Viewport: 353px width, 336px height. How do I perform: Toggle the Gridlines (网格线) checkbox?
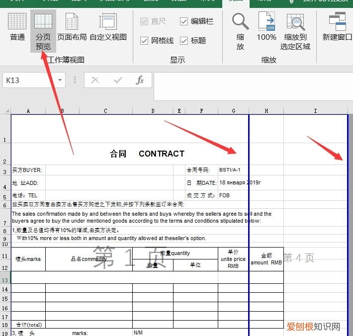point(144,41)
